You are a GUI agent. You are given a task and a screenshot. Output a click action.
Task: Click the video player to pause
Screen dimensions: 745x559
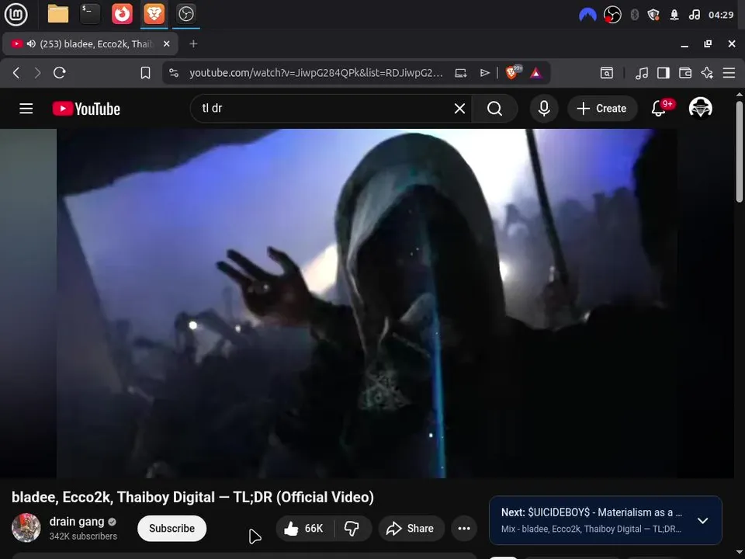pos(367,304)
